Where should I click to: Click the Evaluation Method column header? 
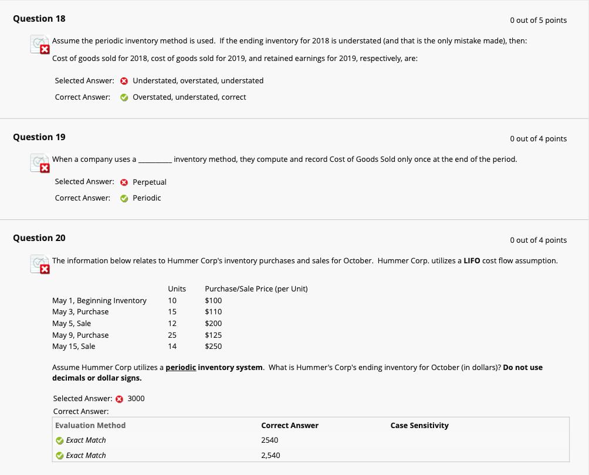coord(90,425)
